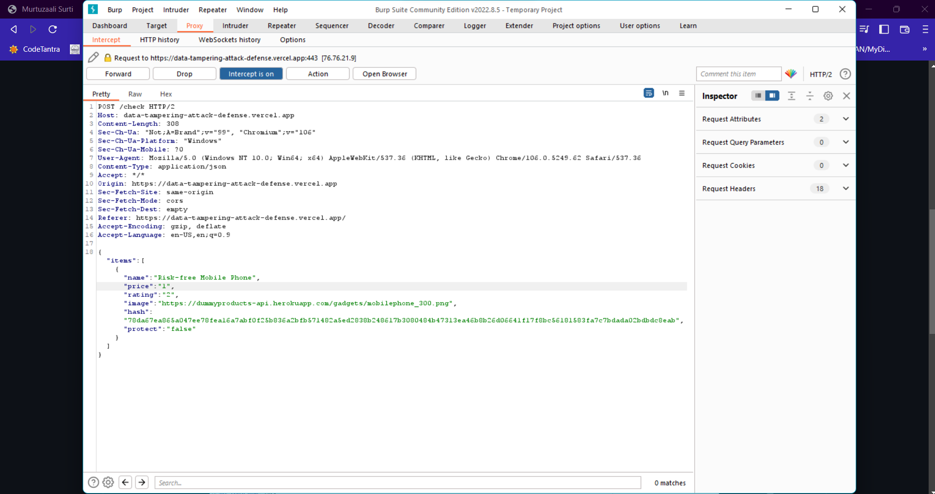Open Inspector settings with the gear icon
The width and height of the screenshot is (935, 494).
[828, 96]
